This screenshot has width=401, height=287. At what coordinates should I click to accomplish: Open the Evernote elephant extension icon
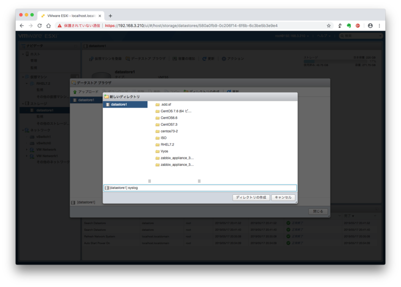click(x=349, y=26)
